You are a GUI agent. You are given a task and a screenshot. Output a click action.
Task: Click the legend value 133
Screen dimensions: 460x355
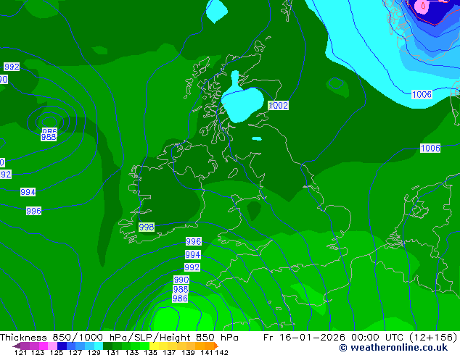tap(131, 352)
